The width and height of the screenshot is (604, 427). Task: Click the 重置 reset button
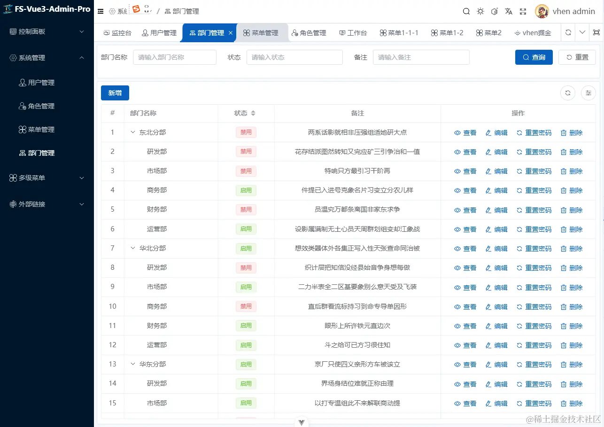(577, 57)
